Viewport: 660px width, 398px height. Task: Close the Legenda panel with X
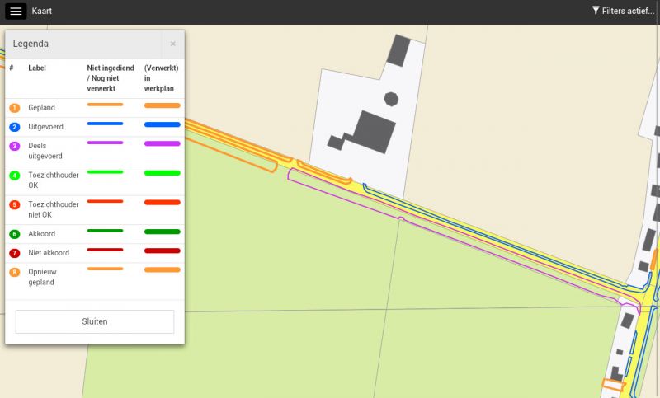[x=172, y=44]
